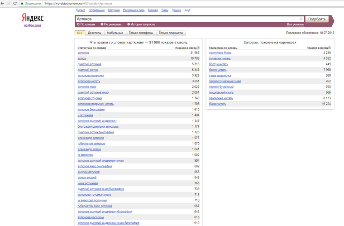
Task: Open the 'дмитрий артюхов' keyword link
Action: click(x=89, y=64)
